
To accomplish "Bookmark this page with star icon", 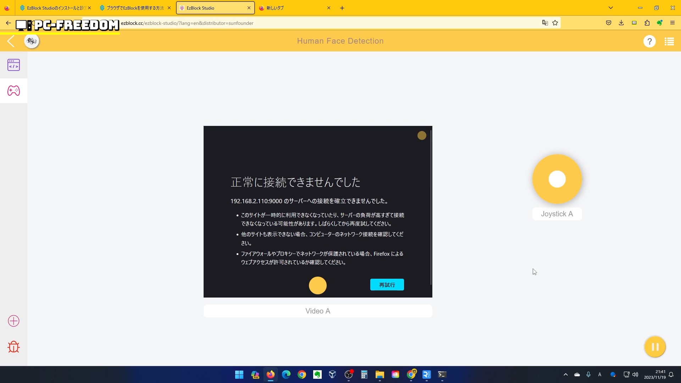I will (555, 23).
